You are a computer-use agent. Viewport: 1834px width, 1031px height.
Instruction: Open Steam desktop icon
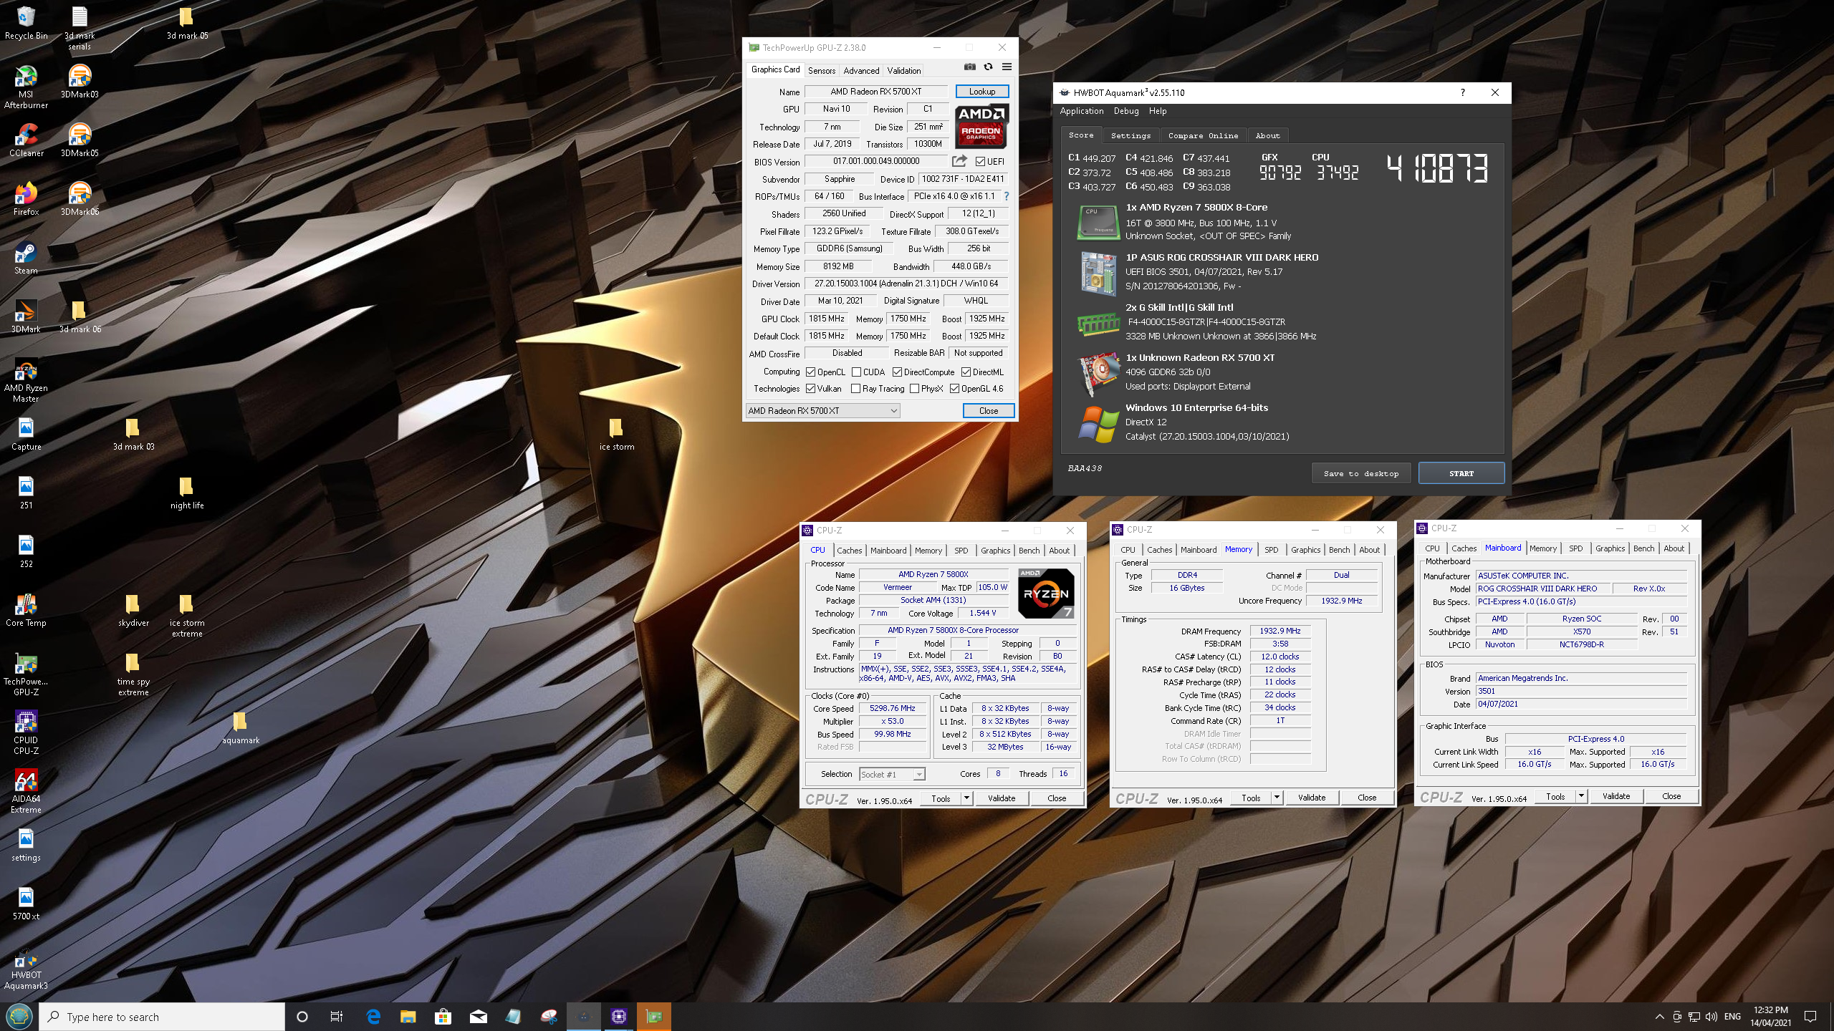(x=26, y=257)
